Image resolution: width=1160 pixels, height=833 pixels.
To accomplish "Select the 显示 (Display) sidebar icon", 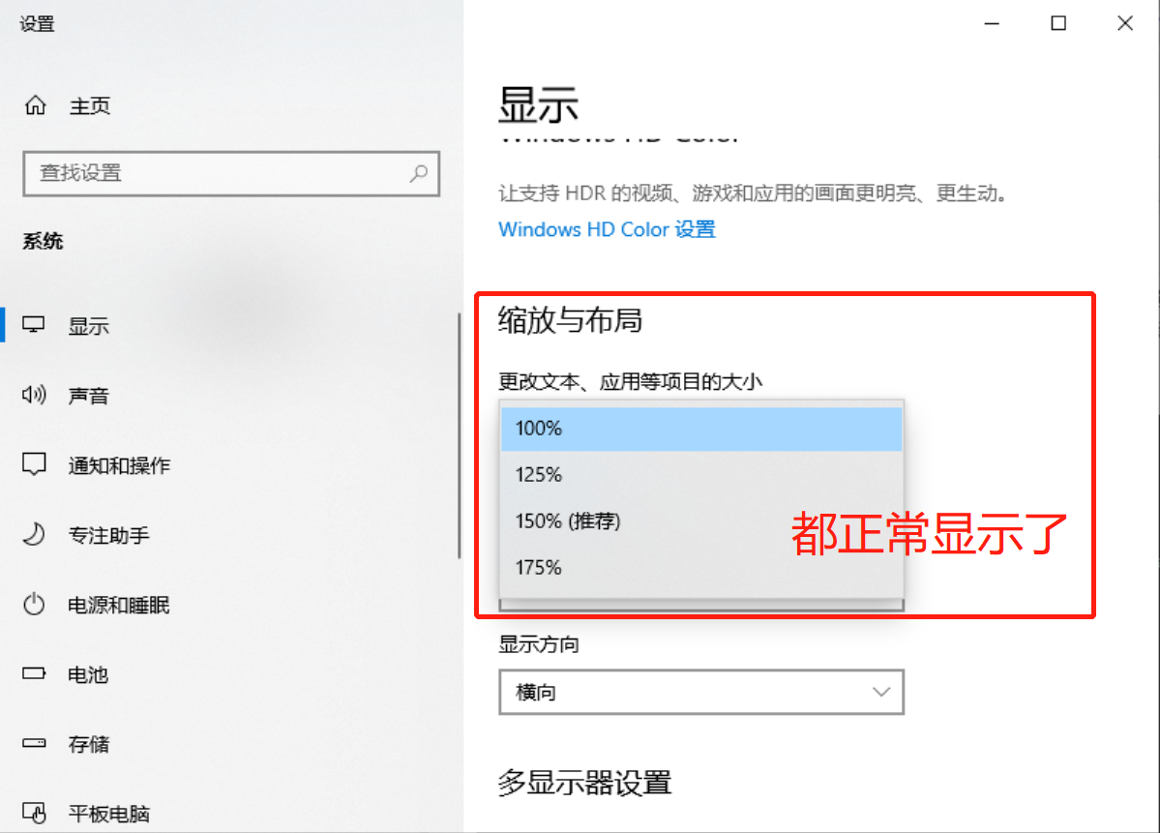I will [35, 325].
